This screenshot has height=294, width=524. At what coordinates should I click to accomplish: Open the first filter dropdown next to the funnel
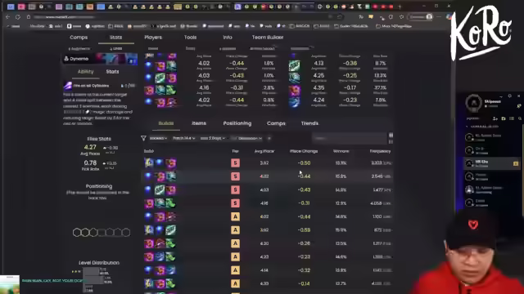coord(158,138)
